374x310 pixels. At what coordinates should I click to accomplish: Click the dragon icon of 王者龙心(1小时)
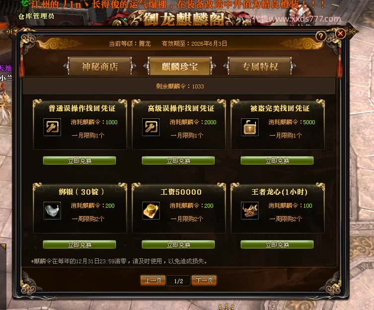(250, 211)
